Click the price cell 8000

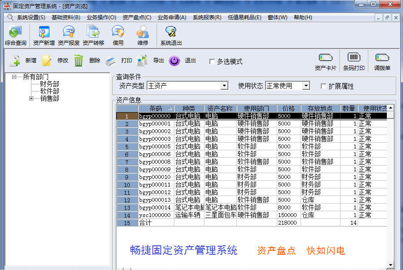click(x=288, y=208)
